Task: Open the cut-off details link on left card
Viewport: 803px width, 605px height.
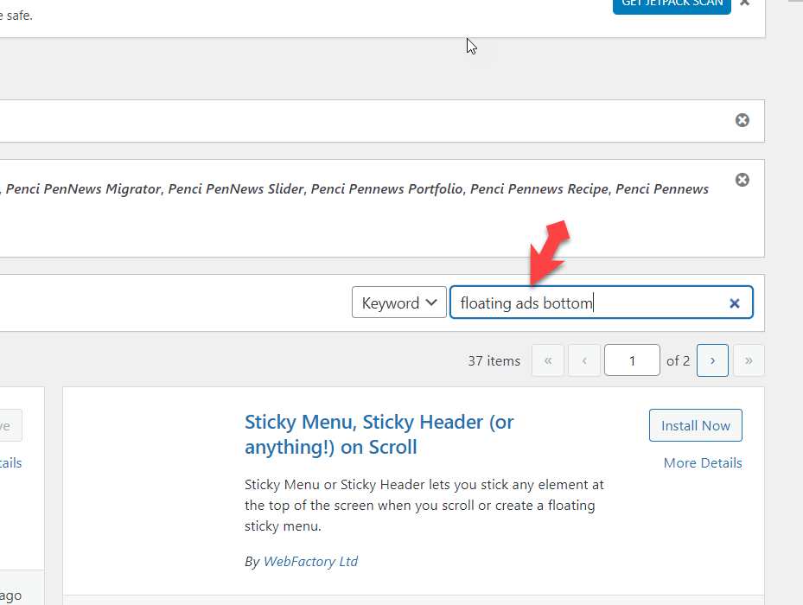Action: click(10, 463)
